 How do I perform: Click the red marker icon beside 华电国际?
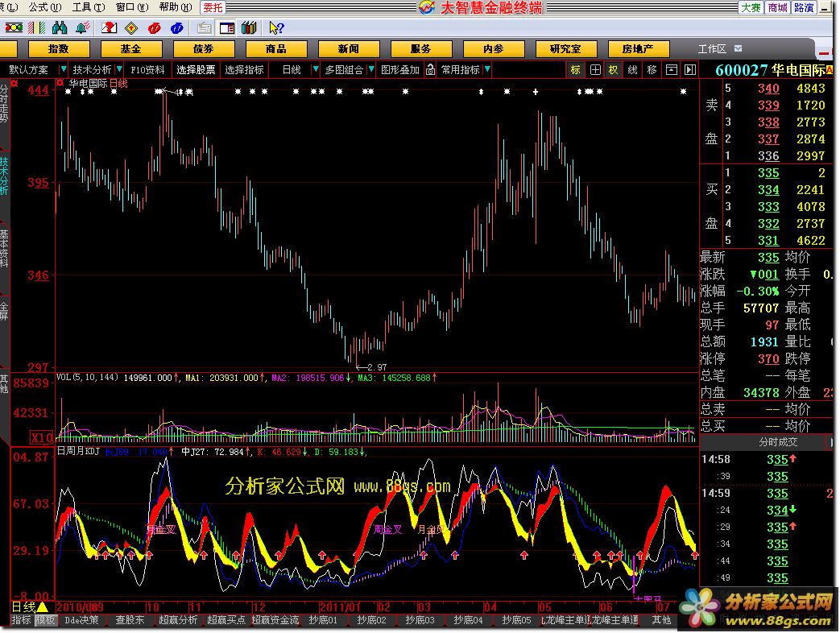click(x=60, y=83)
